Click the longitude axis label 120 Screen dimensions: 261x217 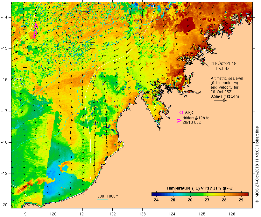(x=53, y=214)
